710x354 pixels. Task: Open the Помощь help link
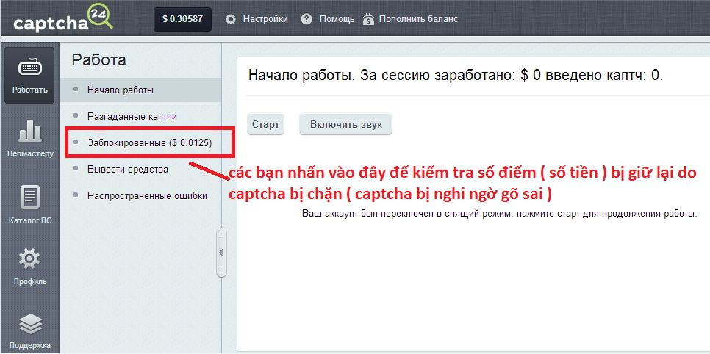(x=337, y=20)
